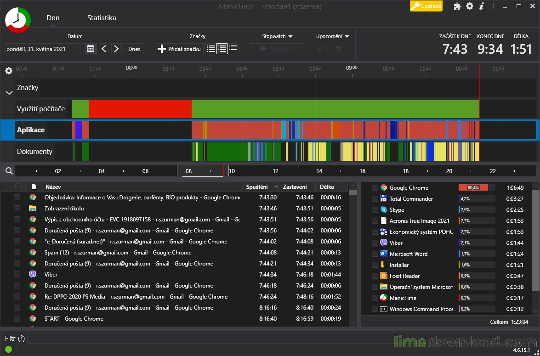
Task: Select Re: DPPO 2020 PS Media row
Action: [x=175, y=296]
